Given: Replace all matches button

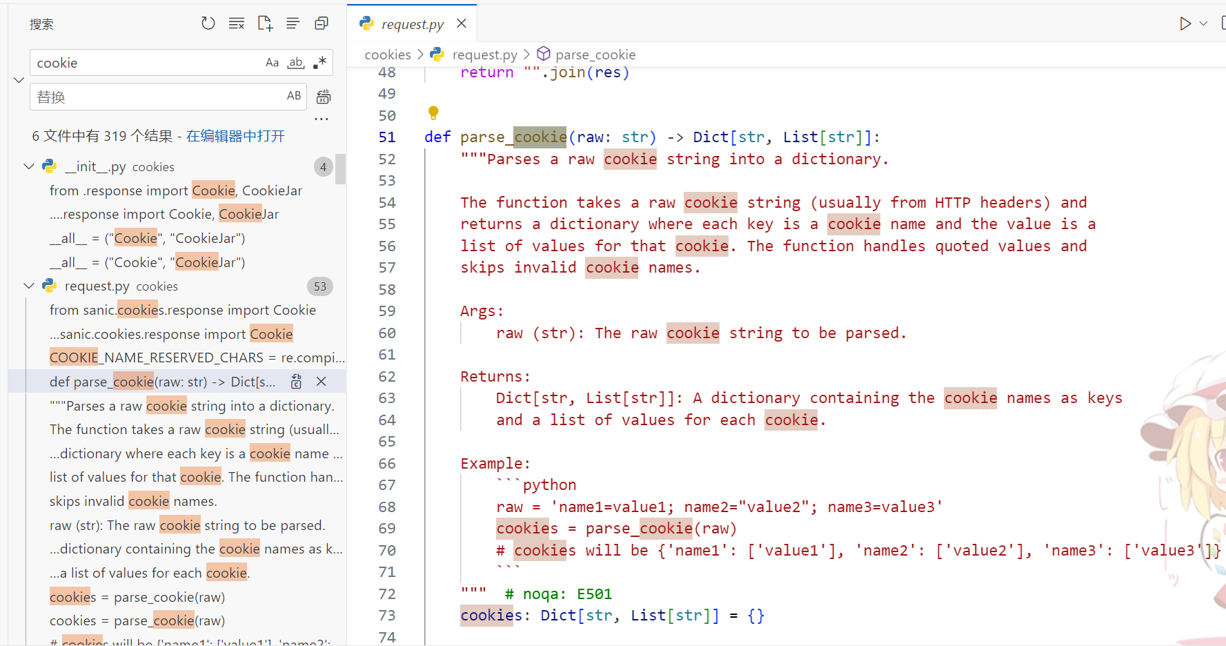Looking at the screenshot, I should pyautogui.click(x=324, y=97).
